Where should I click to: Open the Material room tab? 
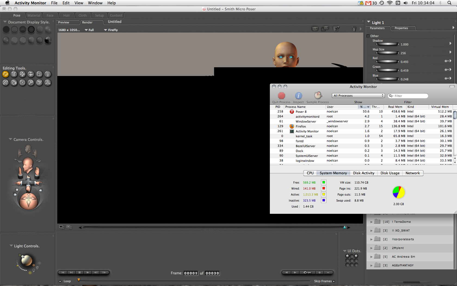[x=34, y=16]
